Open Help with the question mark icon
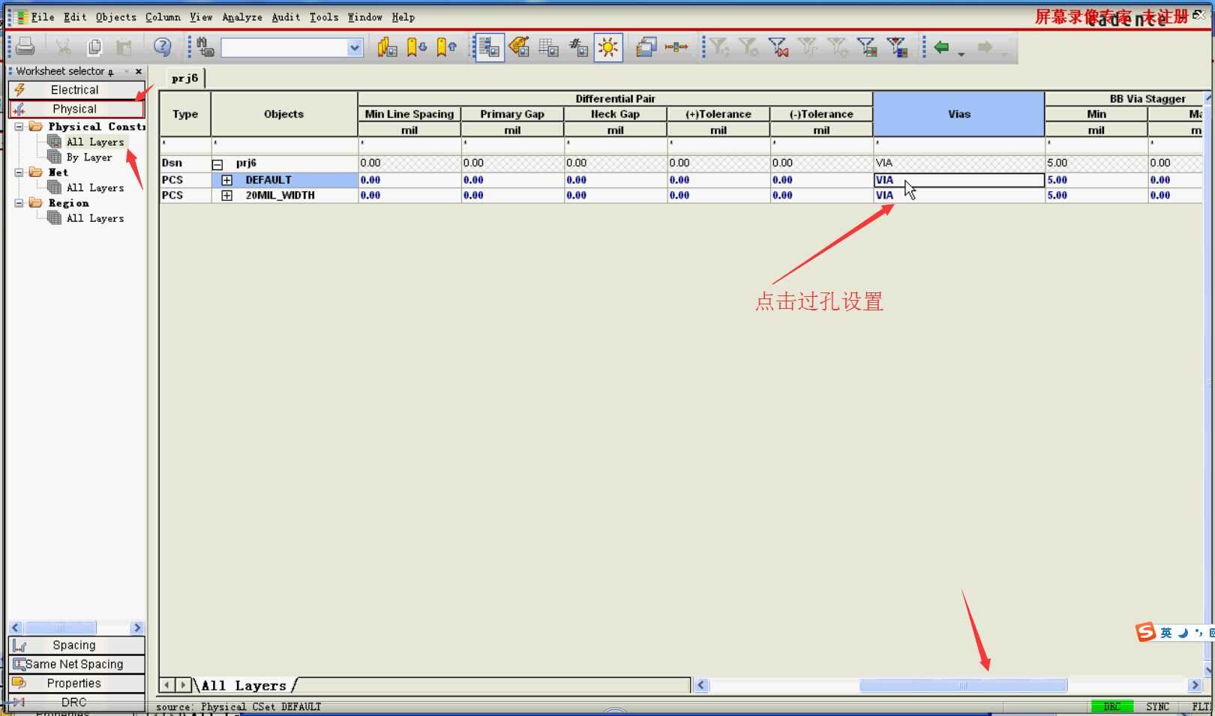The image size is (1215, 716). click(162, 47)
